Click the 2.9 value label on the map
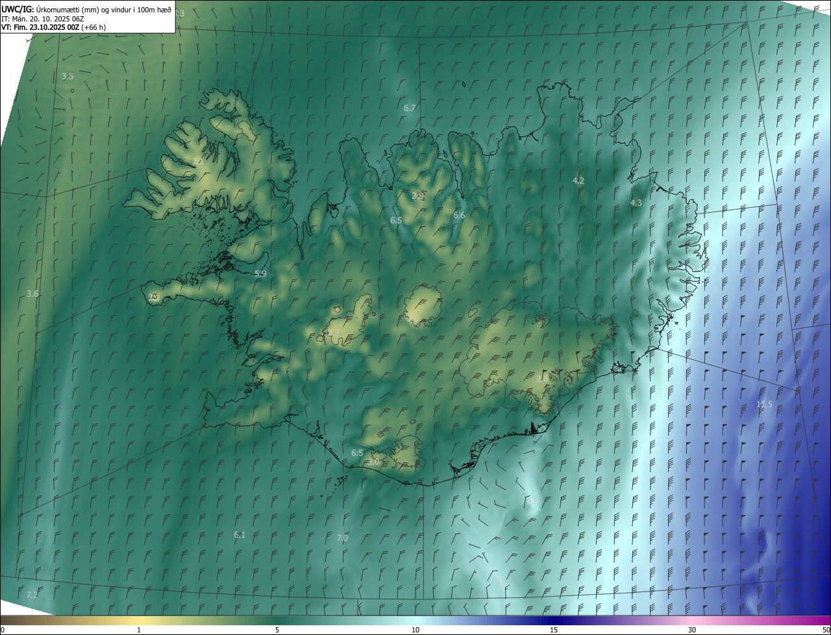Screen dimensions: 831x635 (418, 195)
